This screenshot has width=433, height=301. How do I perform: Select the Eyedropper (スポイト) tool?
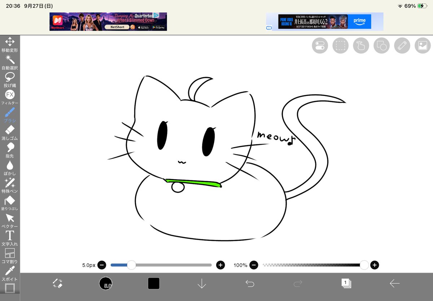point(10,274)
